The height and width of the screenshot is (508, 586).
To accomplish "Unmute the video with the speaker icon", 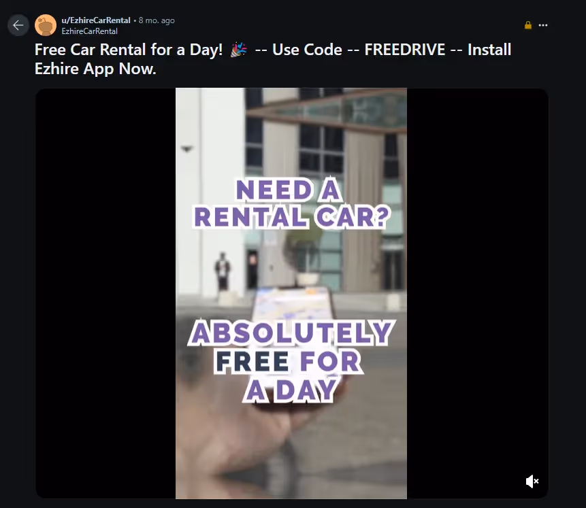I will point(532,481).
